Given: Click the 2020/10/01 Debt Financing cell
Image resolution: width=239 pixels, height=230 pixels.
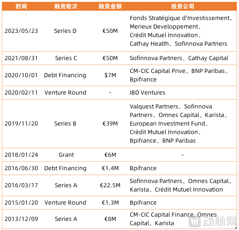Looking at the screenshot, I should [x=65, y=75].
